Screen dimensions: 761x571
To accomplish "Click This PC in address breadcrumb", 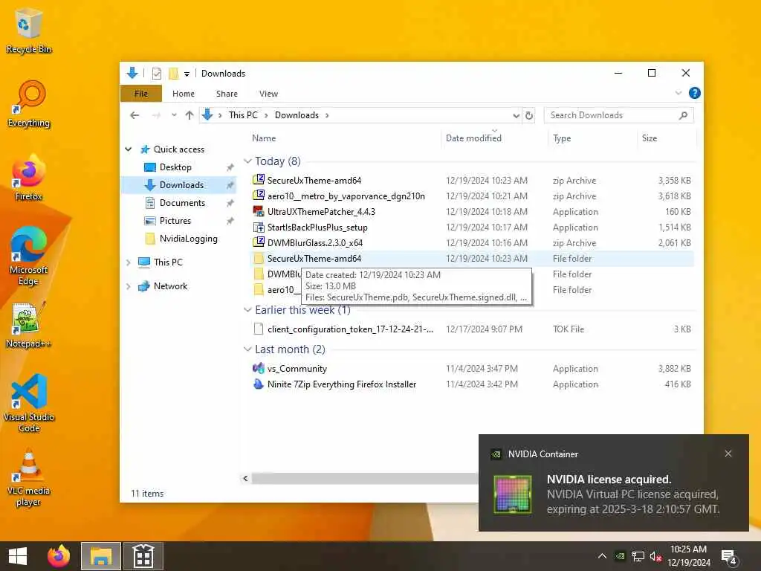I will [243, 115].
